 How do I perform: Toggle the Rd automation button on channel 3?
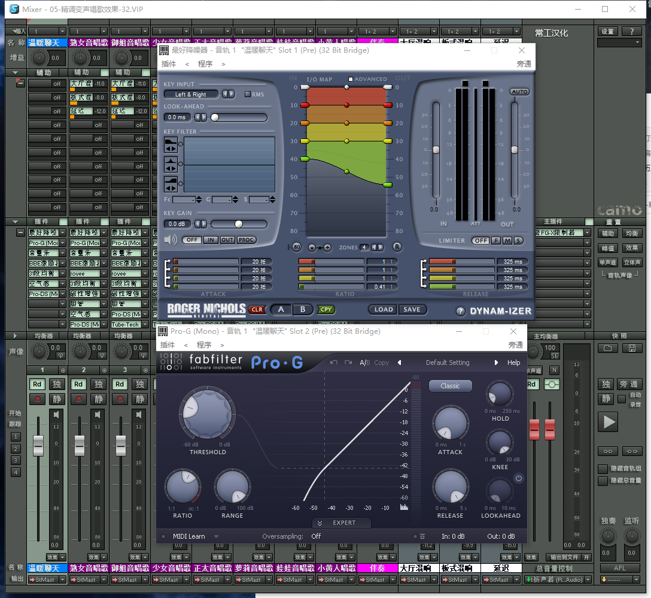pyautogui.click(x=120, y=384)
